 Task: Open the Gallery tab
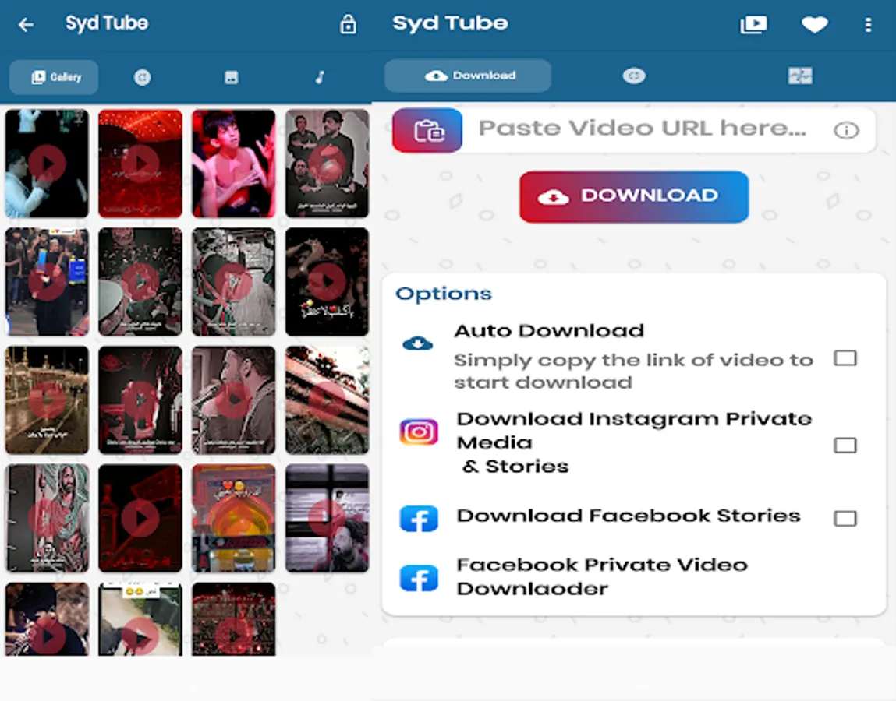tap(55, 77)
